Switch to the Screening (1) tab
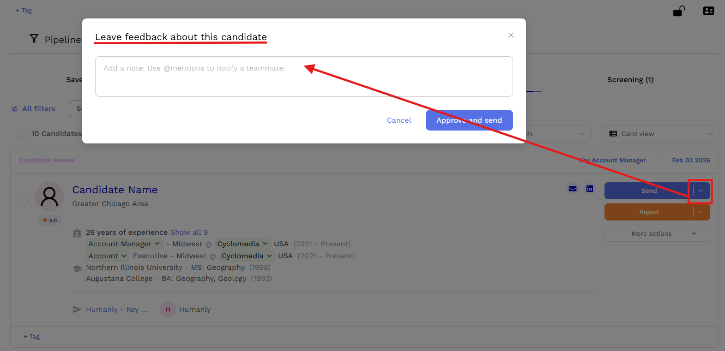Image resolution: width=725 pixels, height=351 pixels. (630, 80)
